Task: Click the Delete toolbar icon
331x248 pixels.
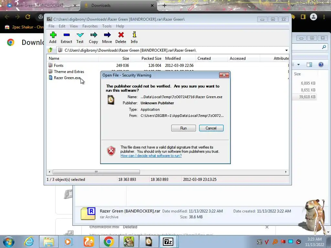Action: coord(121,37)
